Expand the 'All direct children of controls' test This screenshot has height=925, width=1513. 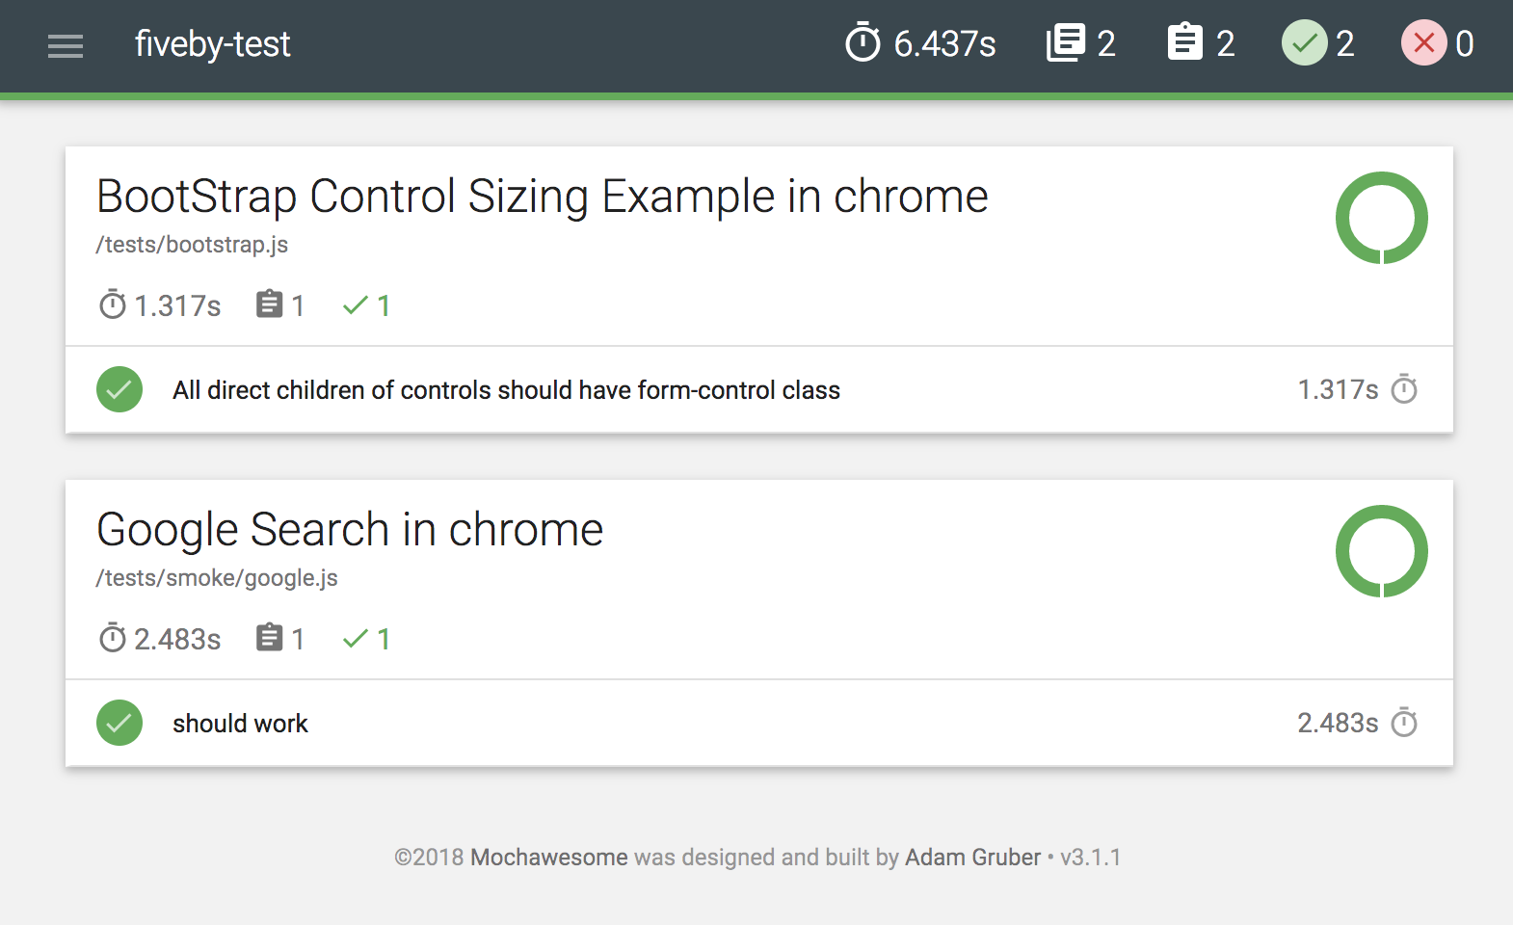click(759, 389)
